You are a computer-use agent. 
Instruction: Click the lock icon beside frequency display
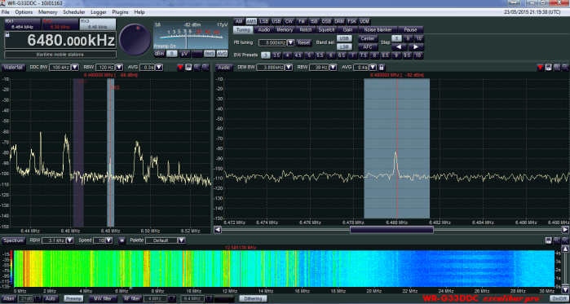[x=7, y=35]
